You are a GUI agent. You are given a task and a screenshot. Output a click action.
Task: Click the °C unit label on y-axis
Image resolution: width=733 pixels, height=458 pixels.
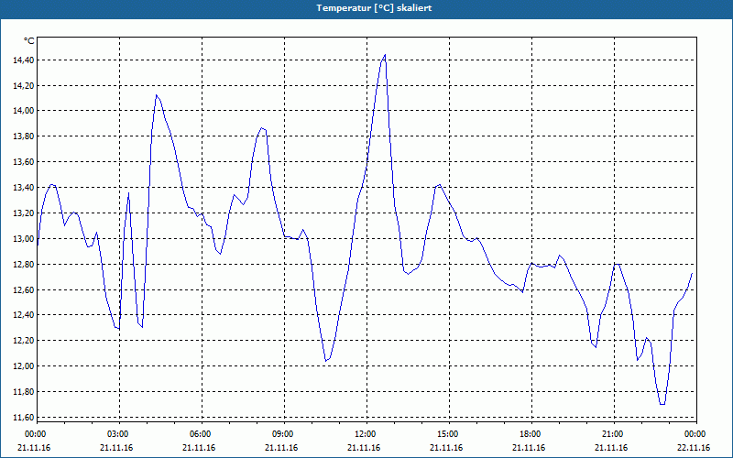click(x=28, y=41)
